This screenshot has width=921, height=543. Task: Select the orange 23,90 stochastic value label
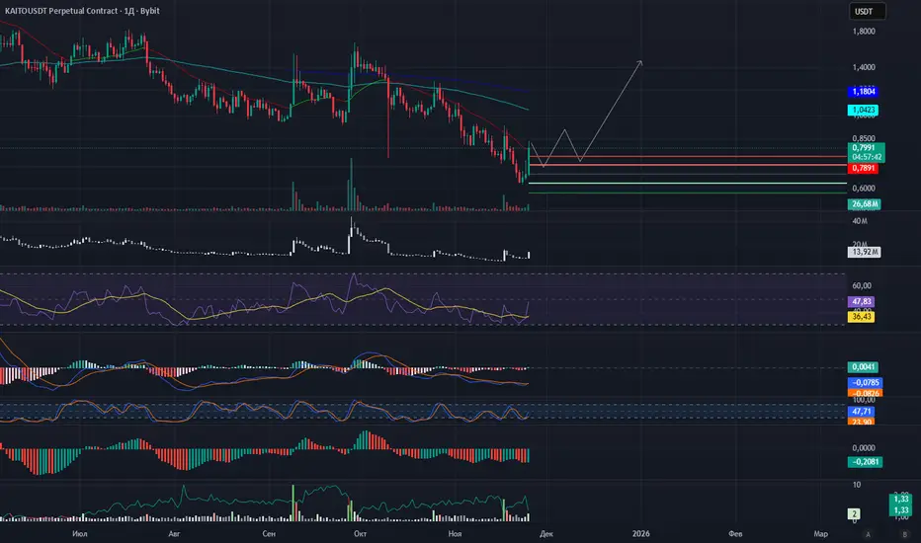click(x=861, y=422)
